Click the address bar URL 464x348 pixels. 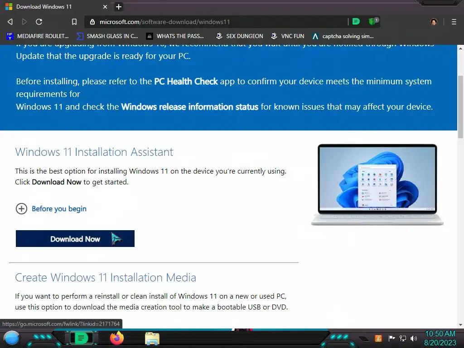click(164, 22)
